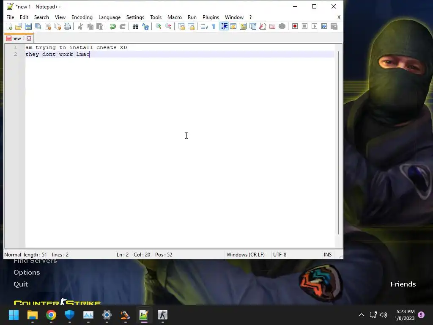Open a file with the toolbar Open icon

[x=19, y=26]
